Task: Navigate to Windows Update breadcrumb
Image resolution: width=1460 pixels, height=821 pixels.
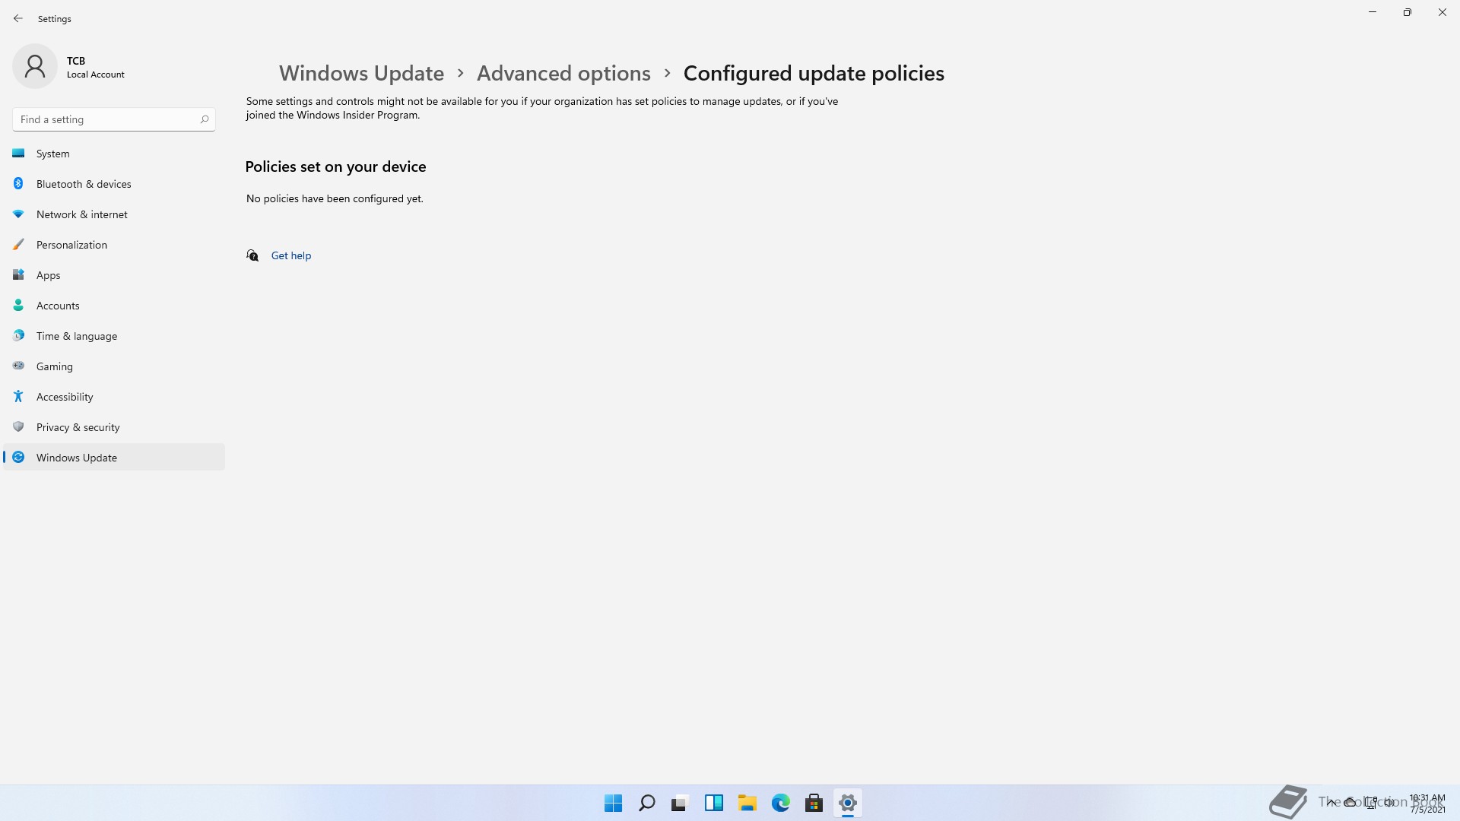Action: click(361, 73)
